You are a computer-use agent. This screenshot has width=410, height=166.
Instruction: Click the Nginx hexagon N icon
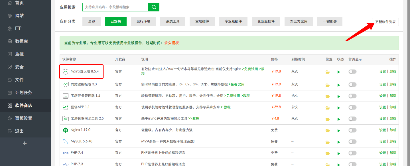coord(66,130)
